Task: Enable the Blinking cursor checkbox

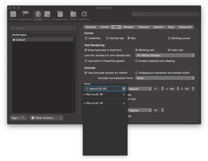Action: [x=169, y=38]
